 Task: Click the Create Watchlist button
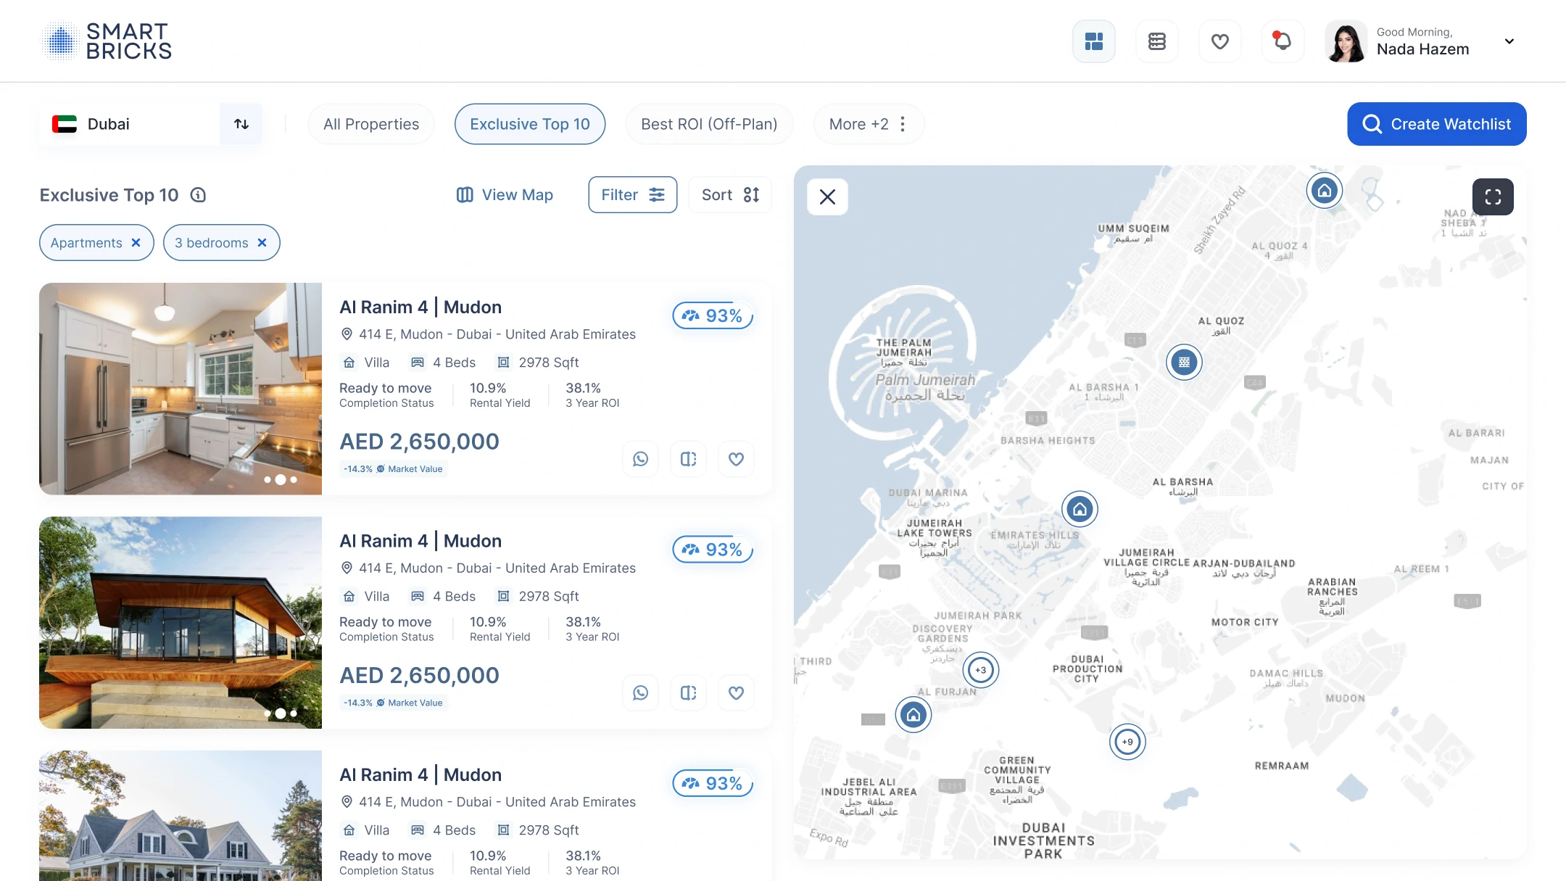[1437, 124]
